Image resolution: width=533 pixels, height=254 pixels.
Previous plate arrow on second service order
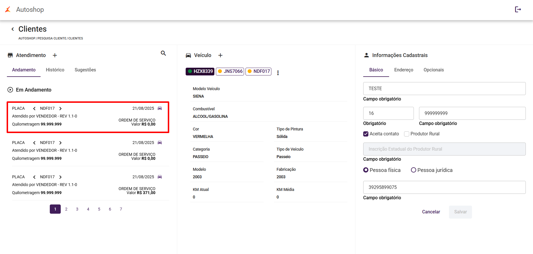coord(34,143)
